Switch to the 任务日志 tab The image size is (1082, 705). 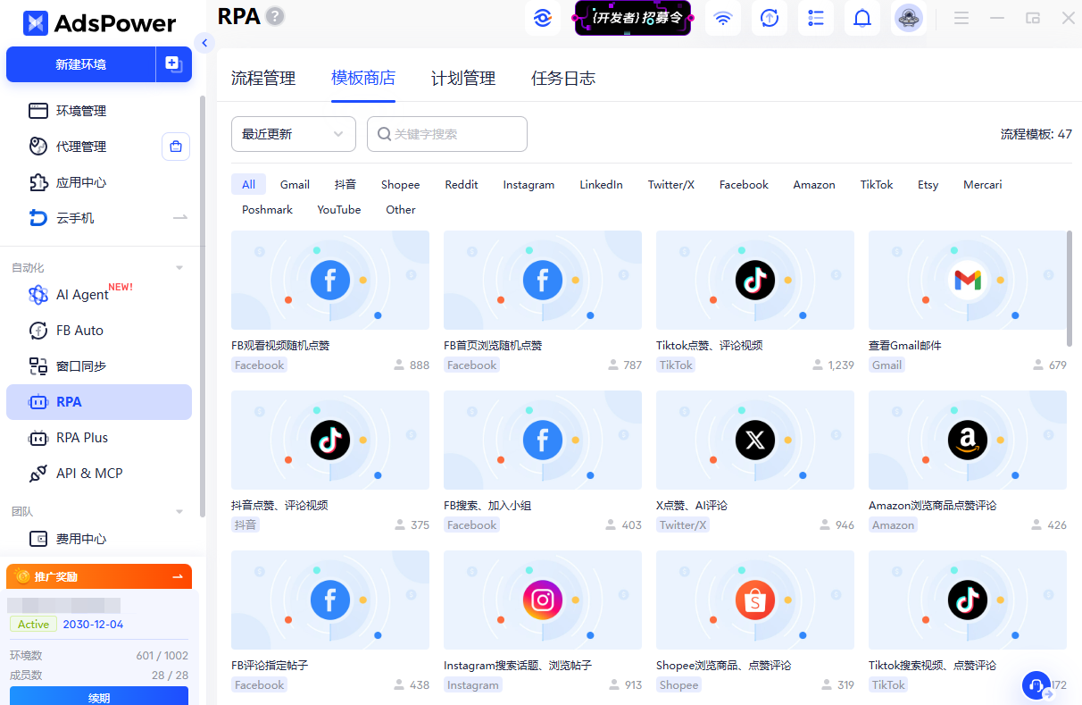[563, 79]
